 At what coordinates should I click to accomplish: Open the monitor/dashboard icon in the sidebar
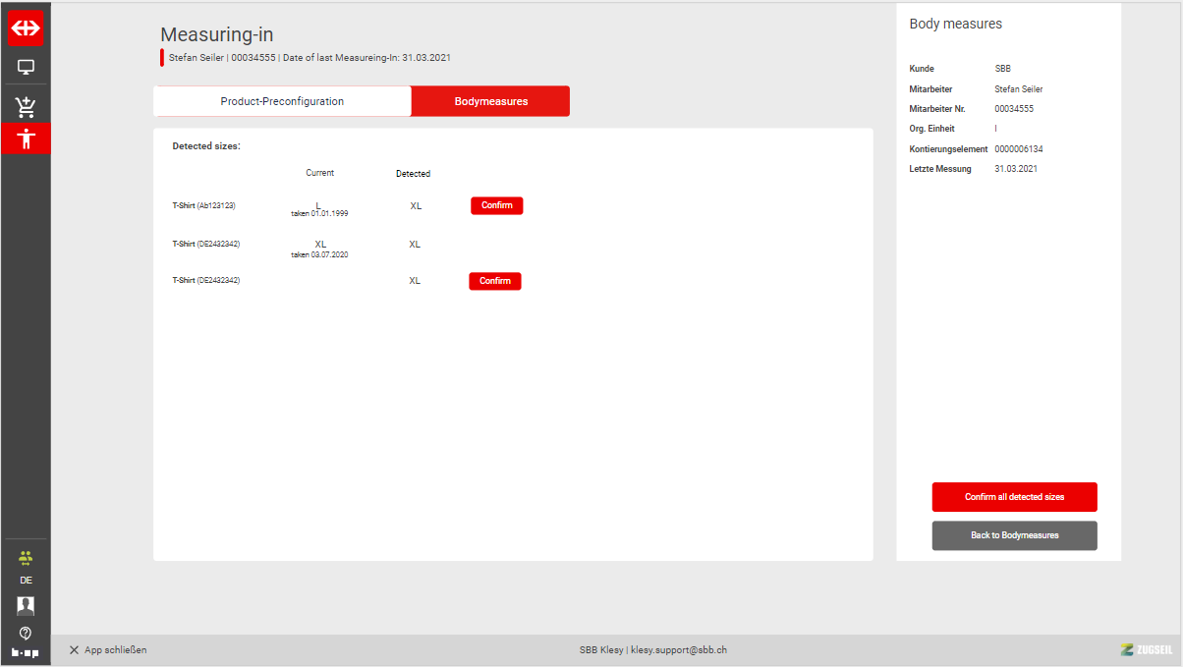26,68
